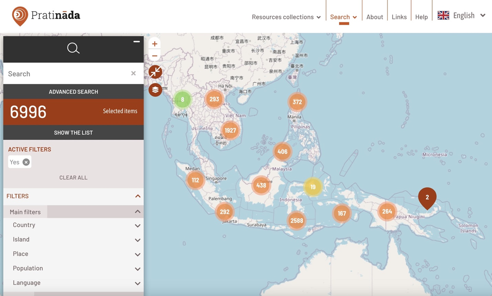Screen dimensions: 492x296
Task: Click the magnifying glass search icon
Action: (73, 48)
